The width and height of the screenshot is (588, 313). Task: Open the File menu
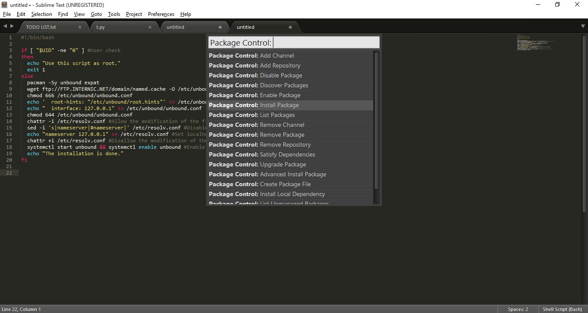coord(7,14)
